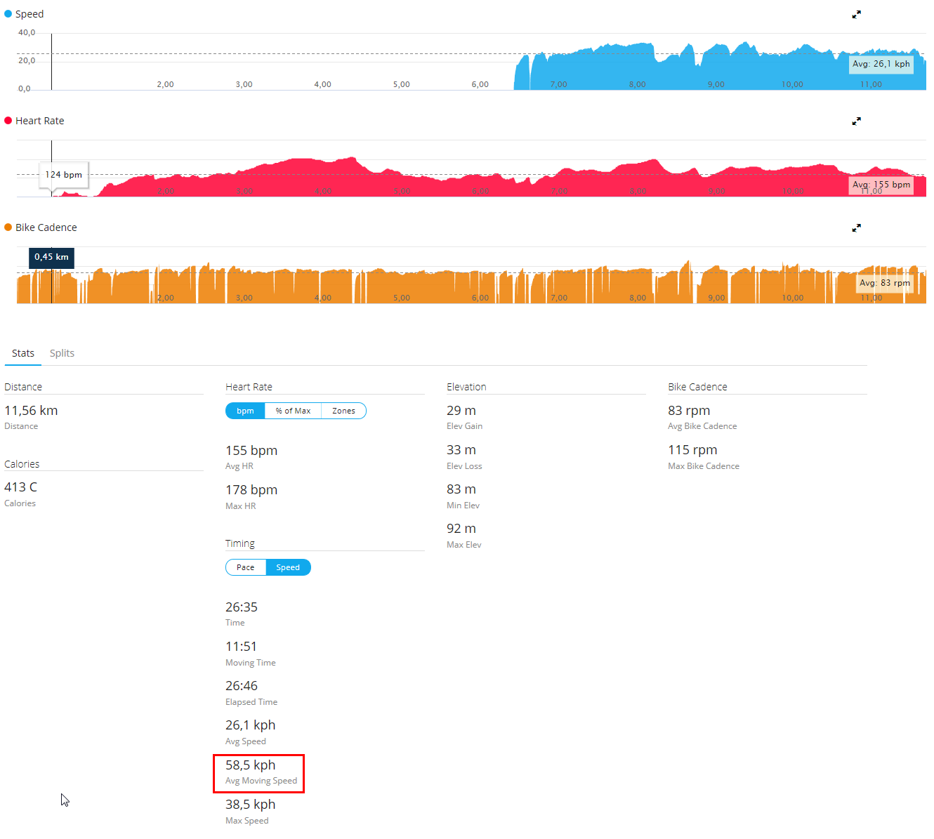Select Speed timing display

[288, 567]
